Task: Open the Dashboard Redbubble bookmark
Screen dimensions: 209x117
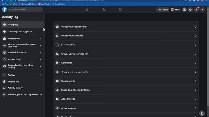Action: click(27, 4)
